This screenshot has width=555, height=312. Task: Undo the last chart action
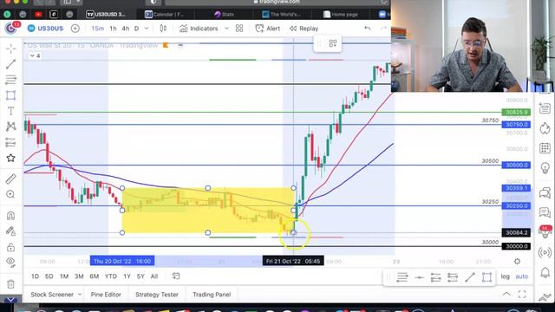(368, 29)
